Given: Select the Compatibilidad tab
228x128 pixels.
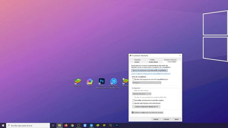Looking at the screenshot, I should click(x=172, y=62).
